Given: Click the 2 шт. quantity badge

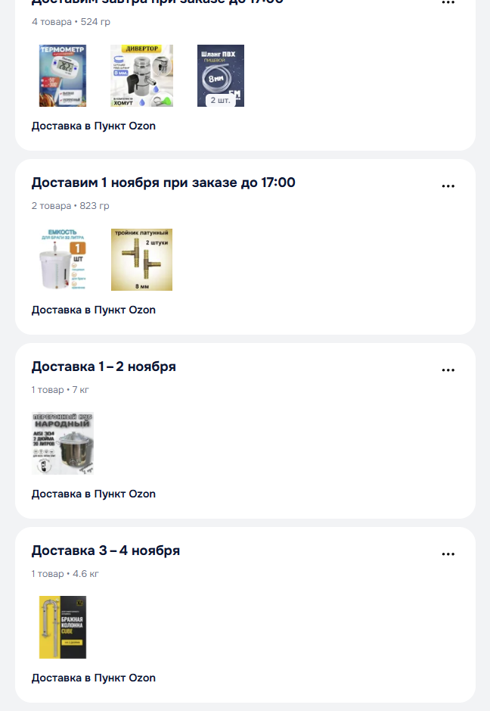Looking at the screenshot, I should pos(221,100).
